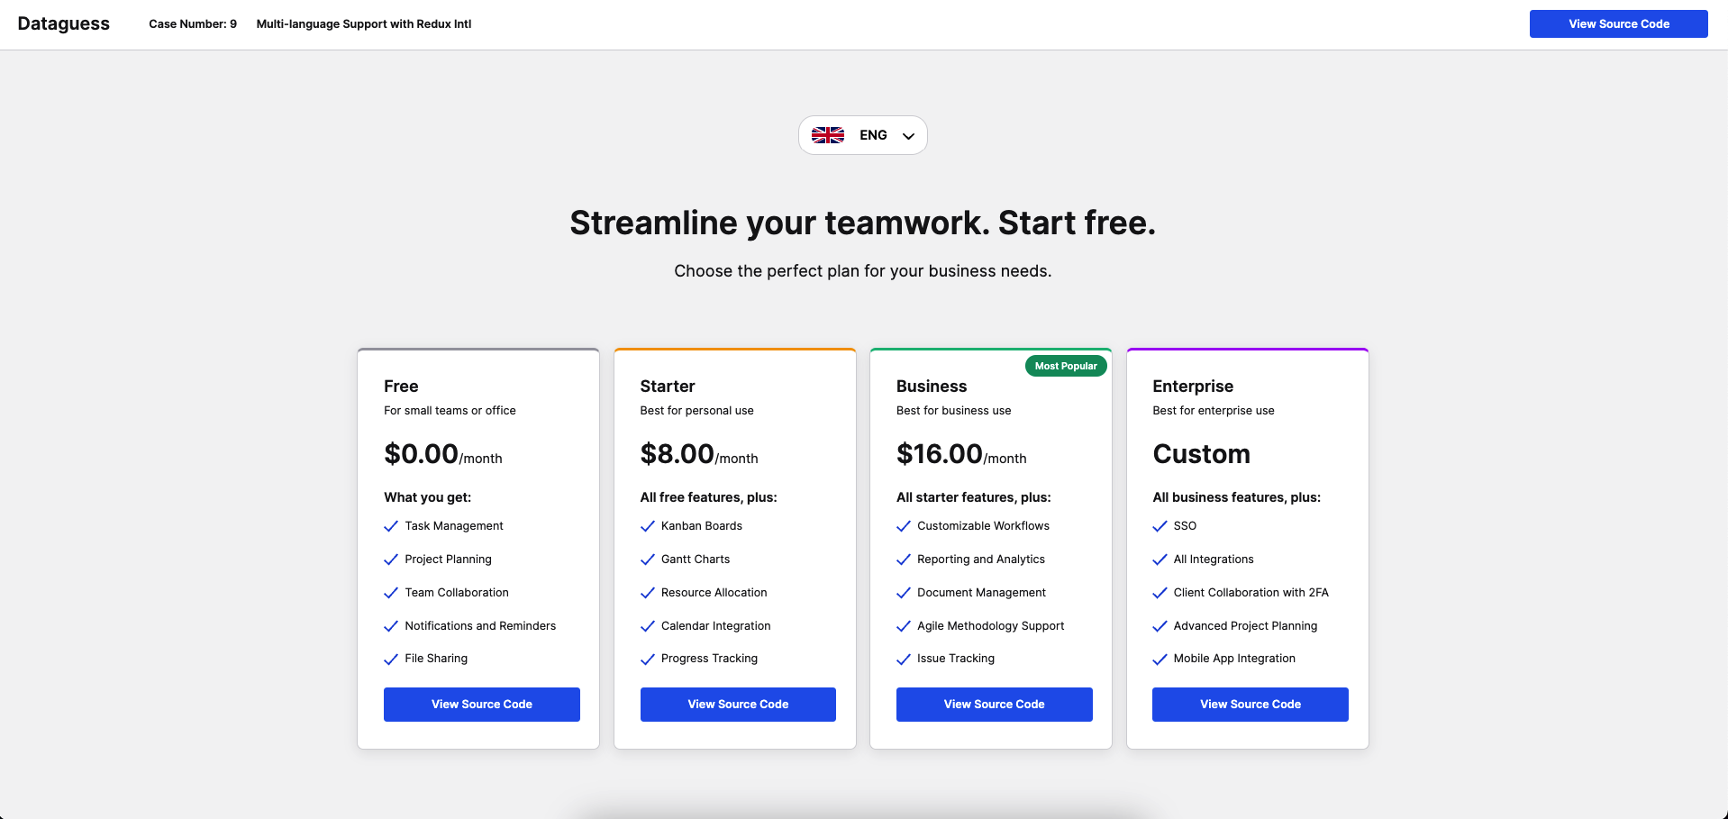1728x819 pixels.
Task: Click 'Multi-language Support with Redux Intl' text
Action: (364, 24)
